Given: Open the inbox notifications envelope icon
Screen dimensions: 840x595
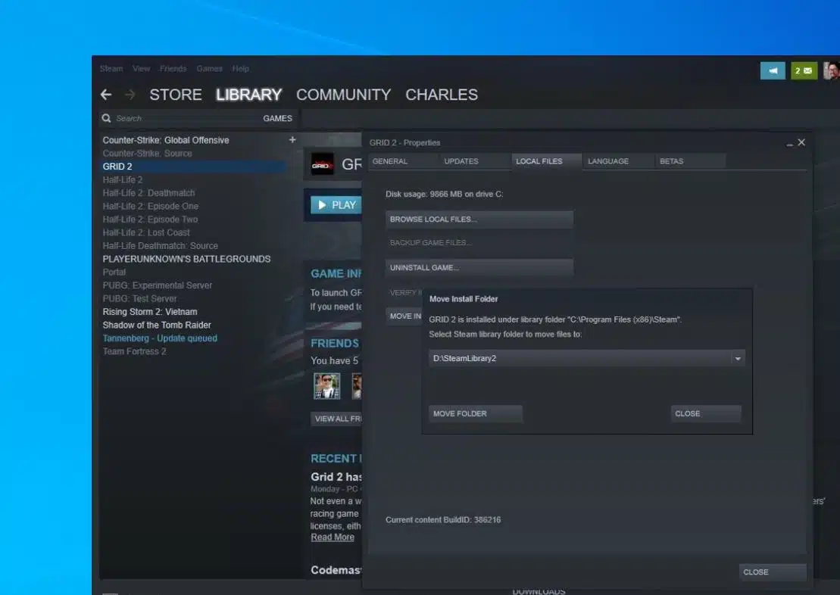Looking at the screenshot, I should (804, 70).
